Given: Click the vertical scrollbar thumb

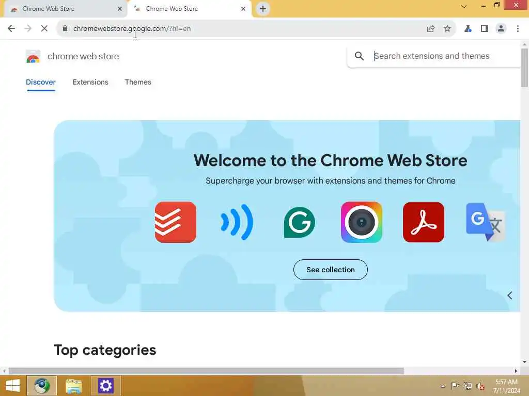Looking at the screenshot, I should 524,68.
